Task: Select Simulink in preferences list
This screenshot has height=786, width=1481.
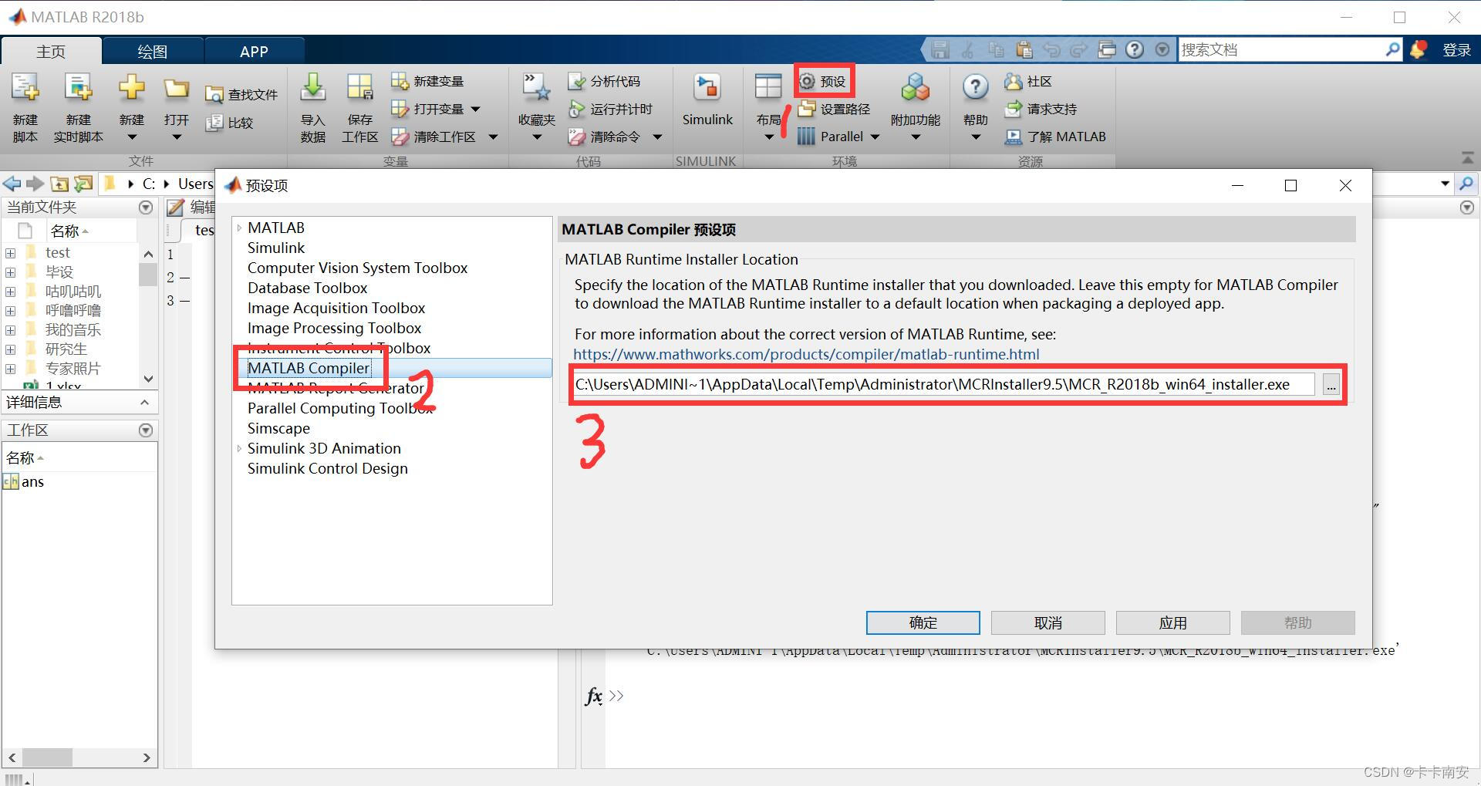Action: (276, 248)
